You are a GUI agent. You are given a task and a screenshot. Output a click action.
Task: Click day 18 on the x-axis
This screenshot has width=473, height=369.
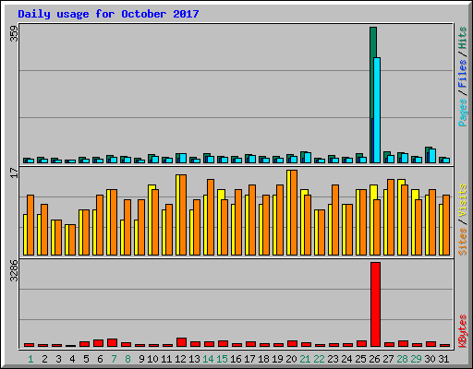tap(263, 359)
